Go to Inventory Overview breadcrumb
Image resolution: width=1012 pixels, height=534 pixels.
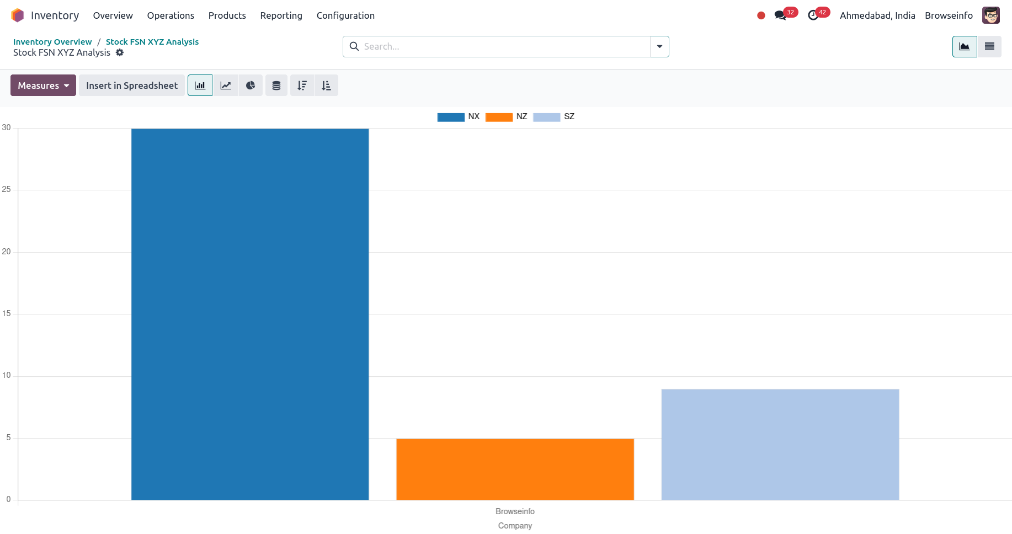[52, 42]
